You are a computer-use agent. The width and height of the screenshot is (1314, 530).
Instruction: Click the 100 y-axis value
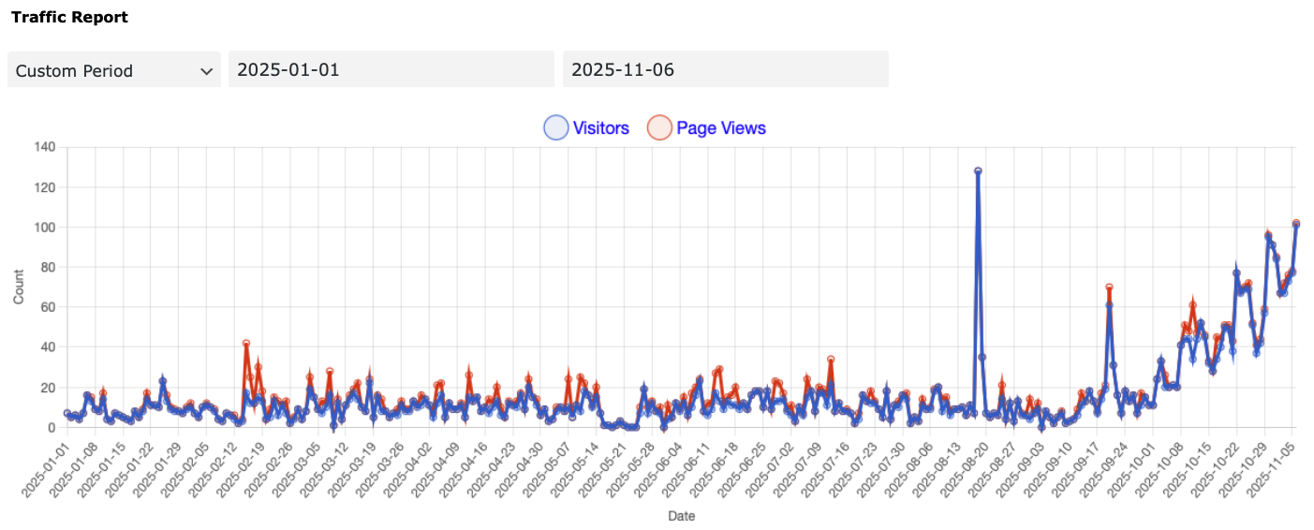pos(45,228)
